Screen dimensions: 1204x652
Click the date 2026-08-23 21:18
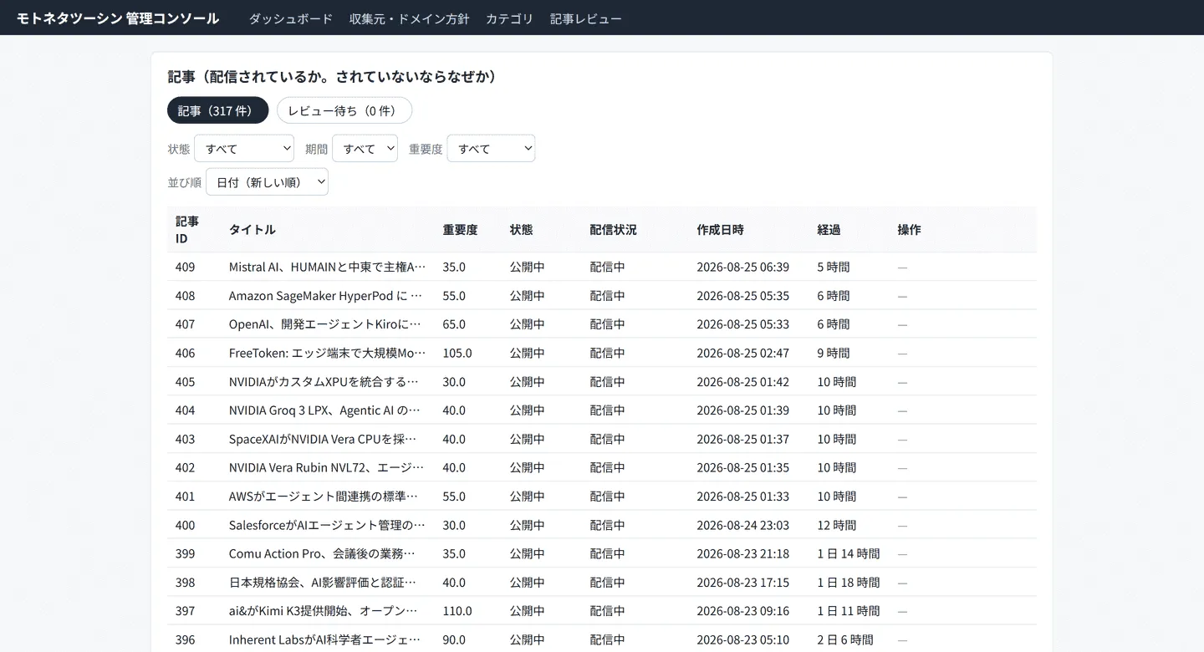[742, 554]
